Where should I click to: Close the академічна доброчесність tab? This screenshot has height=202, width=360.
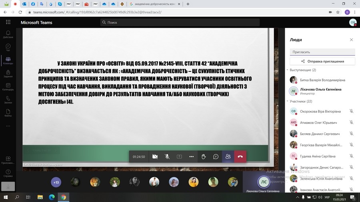(179, 4)
